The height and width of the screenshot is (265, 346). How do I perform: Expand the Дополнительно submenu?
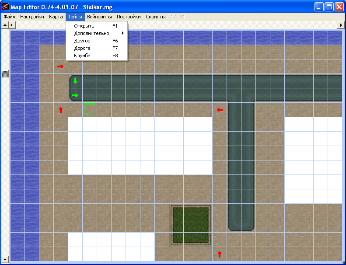97,33
